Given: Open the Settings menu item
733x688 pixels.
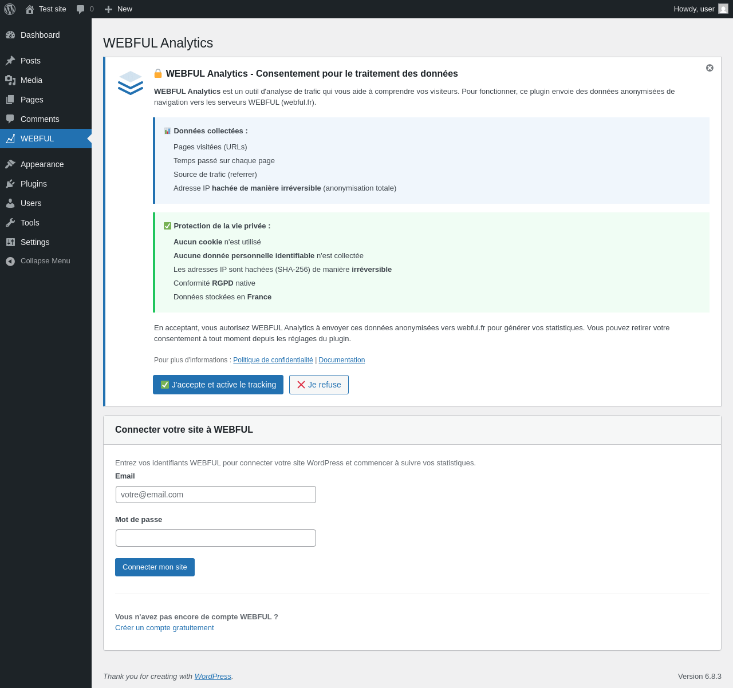Looking at the screenshot, I should [x=46, y=242].
